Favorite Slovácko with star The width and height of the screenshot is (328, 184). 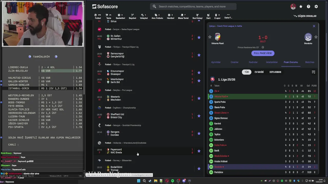pos(316,37)
